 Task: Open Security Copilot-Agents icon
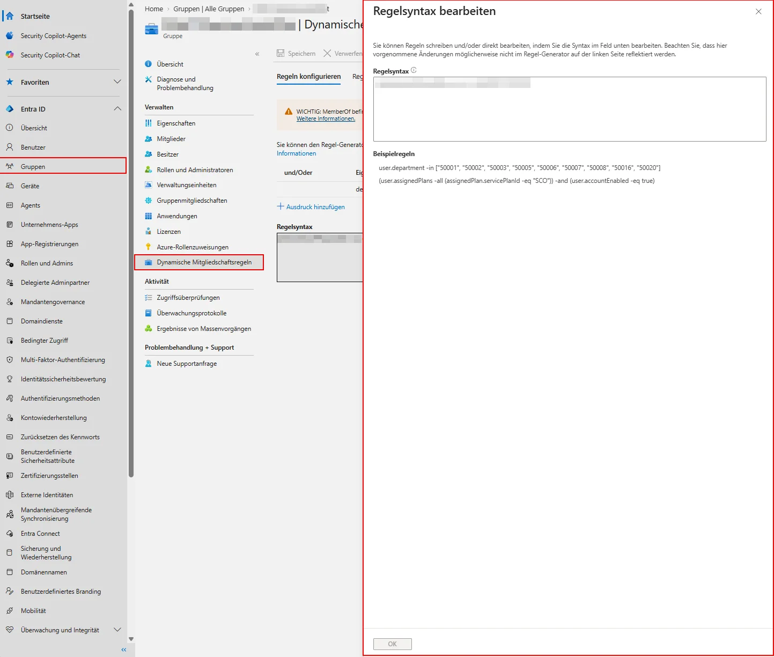10,35
